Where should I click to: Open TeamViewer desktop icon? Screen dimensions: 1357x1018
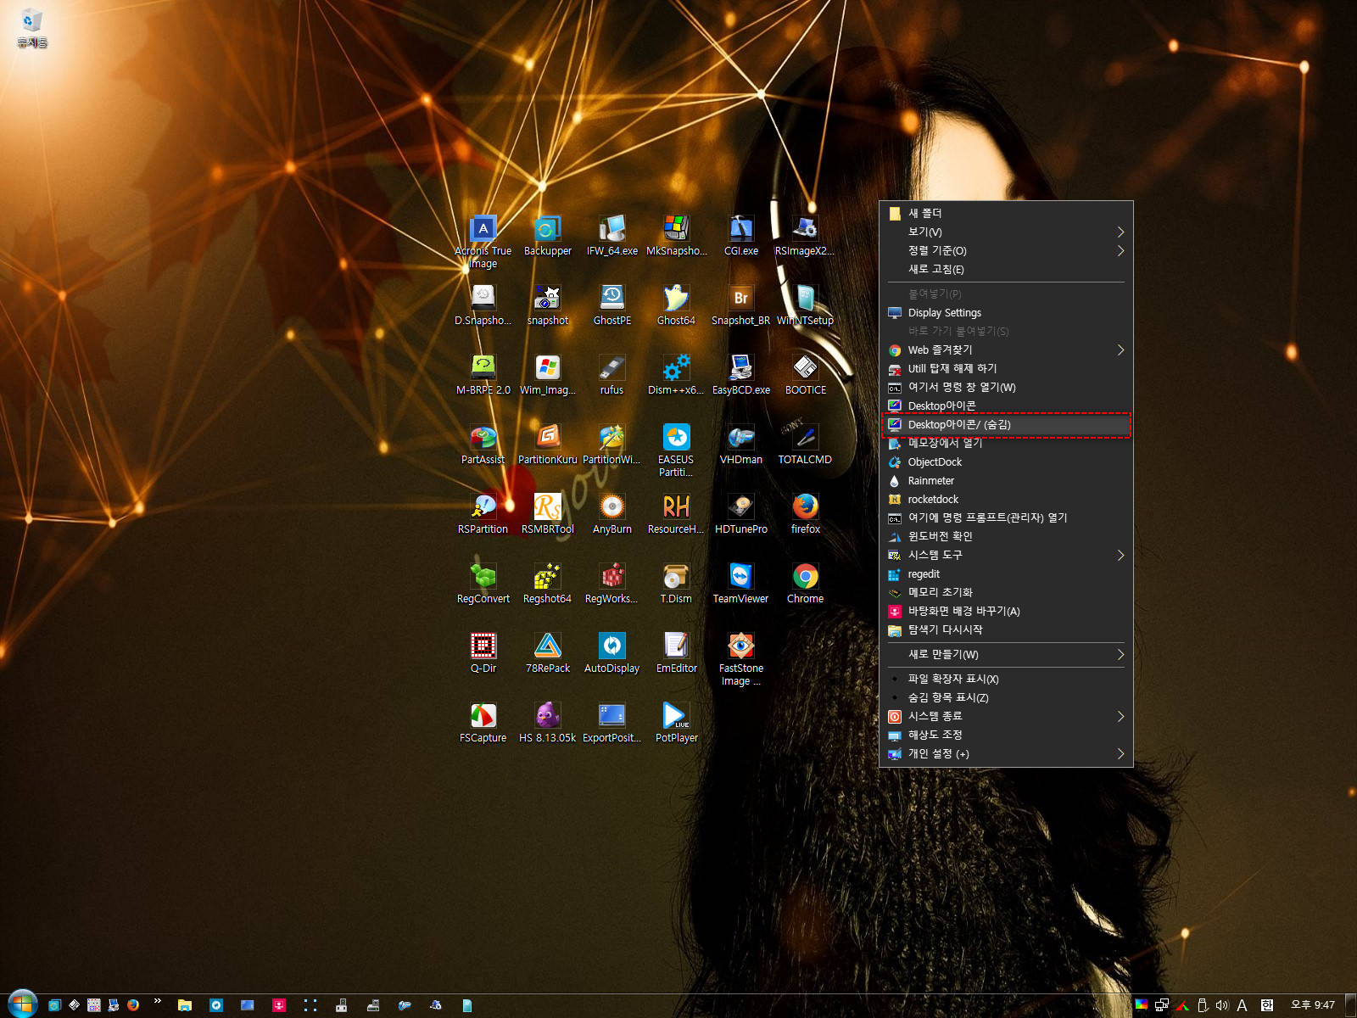740,583
